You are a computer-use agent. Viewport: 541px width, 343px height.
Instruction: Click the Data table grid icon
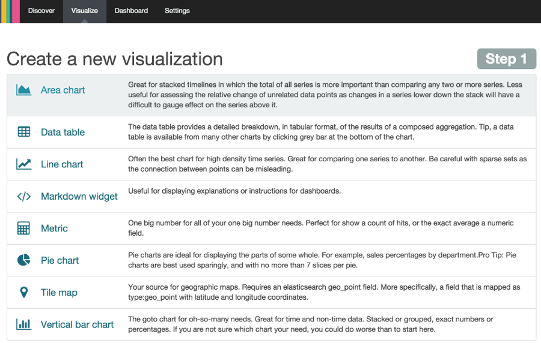pyautogui.click(x=23, y=132)
